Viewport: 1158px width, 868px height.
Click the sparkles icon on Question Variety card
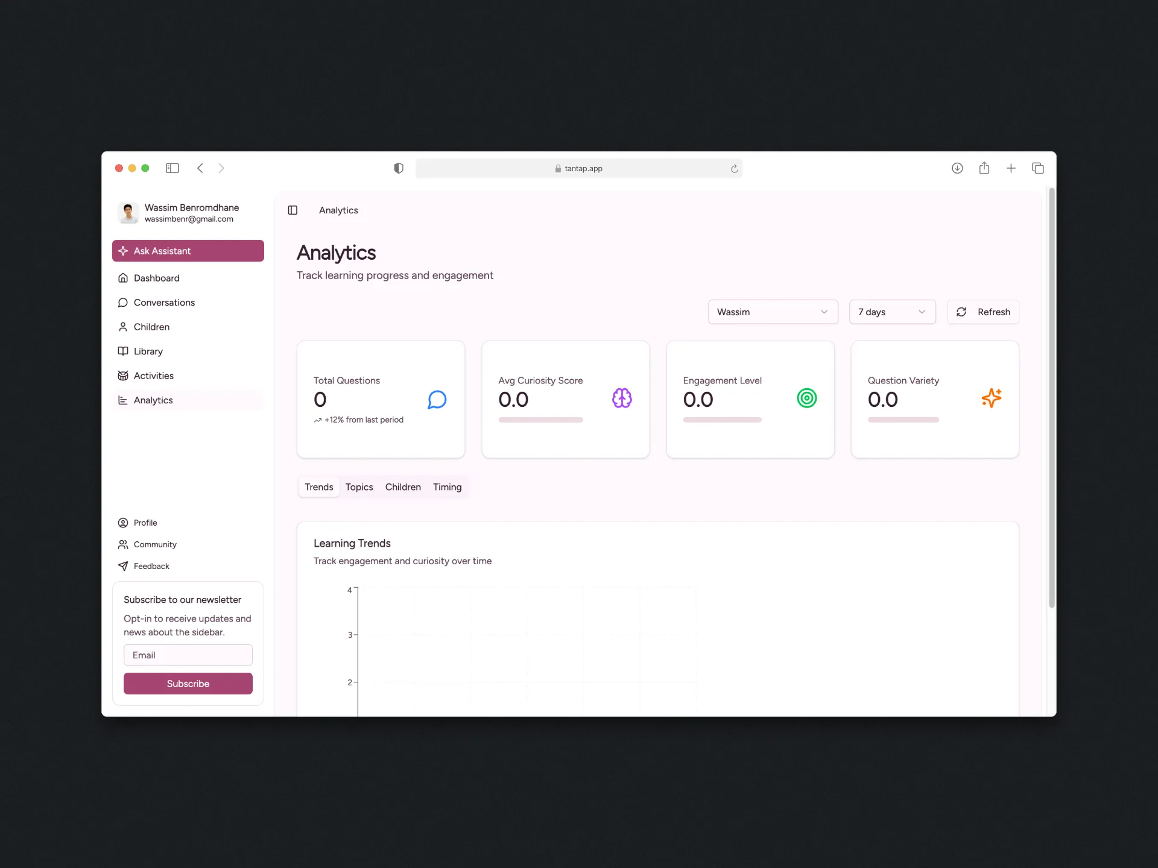click(992, 398)
